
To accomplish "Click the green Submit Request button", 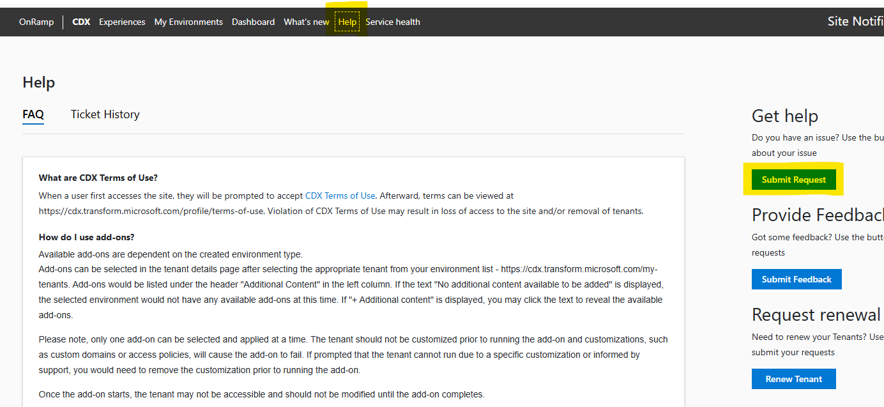I will pyautogui.click(x=794, y=180).
